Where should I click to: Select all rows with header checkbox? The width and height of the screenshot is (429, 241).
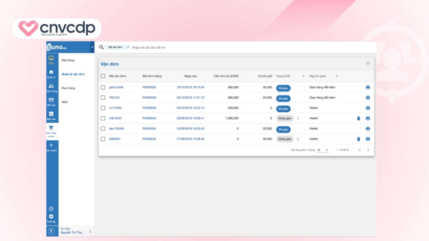click(103, 76)
